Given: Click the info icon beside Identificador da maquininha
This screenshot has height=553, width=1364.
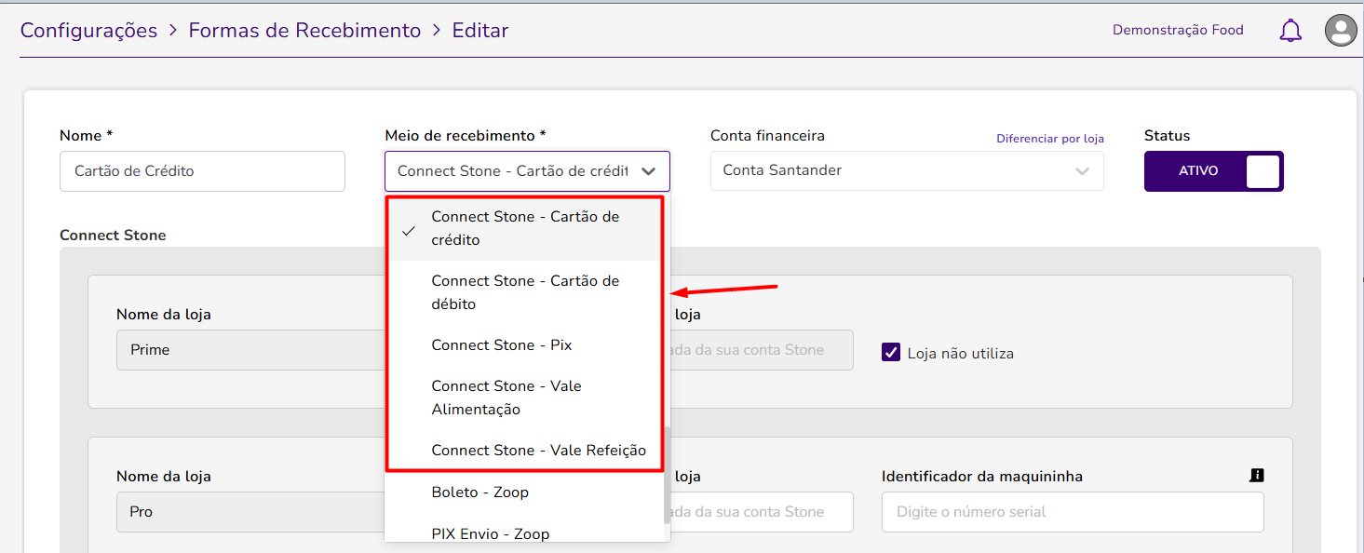Looking at the screenshot, I should point(1257,476).
